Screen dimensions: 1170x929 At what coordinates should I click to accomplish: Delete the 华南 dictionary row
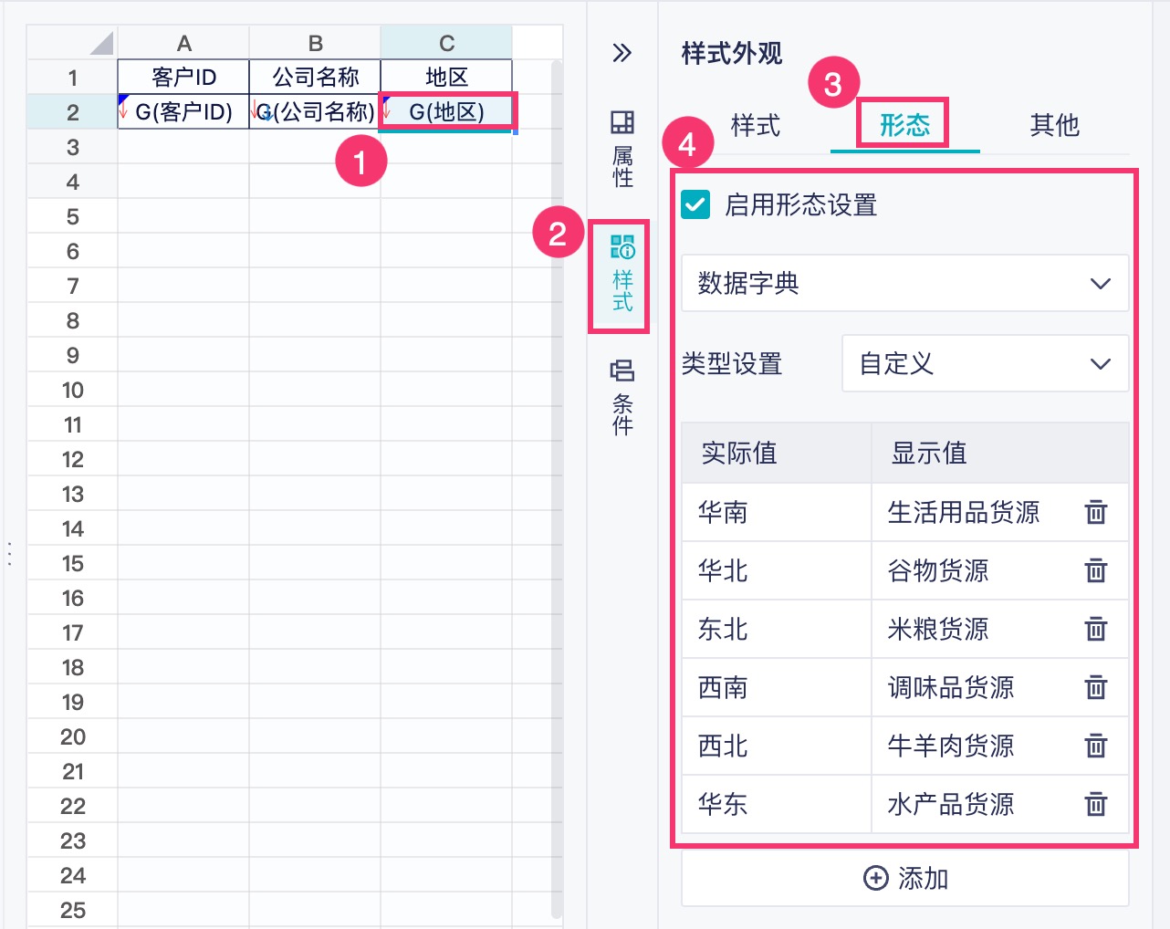click(x=1095, y=513)
